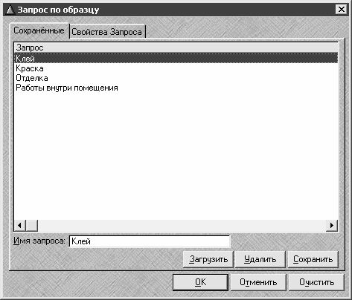Click the Отменить button
The image size is (352, 300).
tap(258, 282)
